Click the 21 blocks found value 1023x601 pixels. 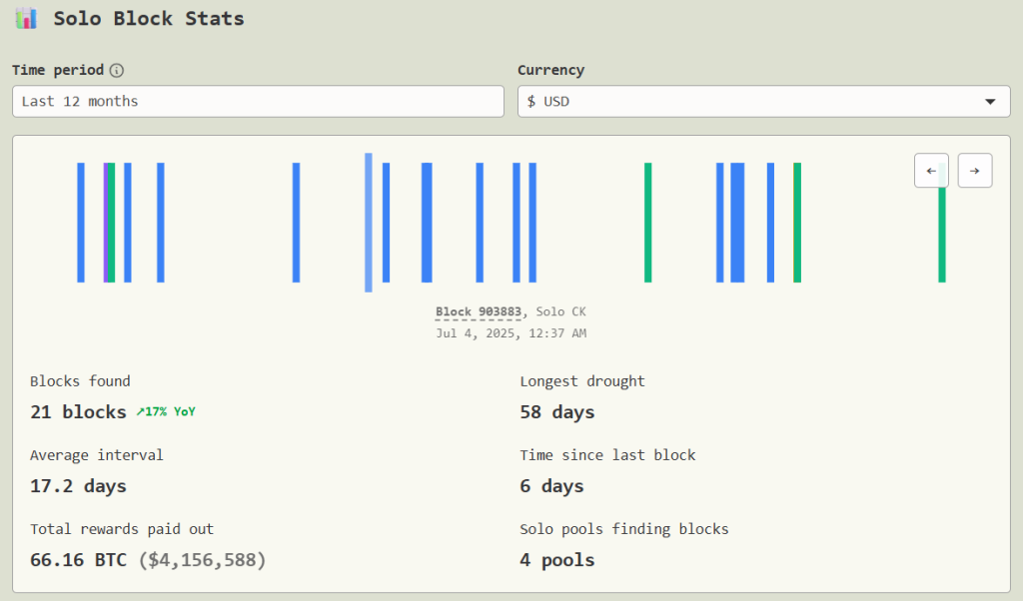pyautogui.click(x=78, y=412)
